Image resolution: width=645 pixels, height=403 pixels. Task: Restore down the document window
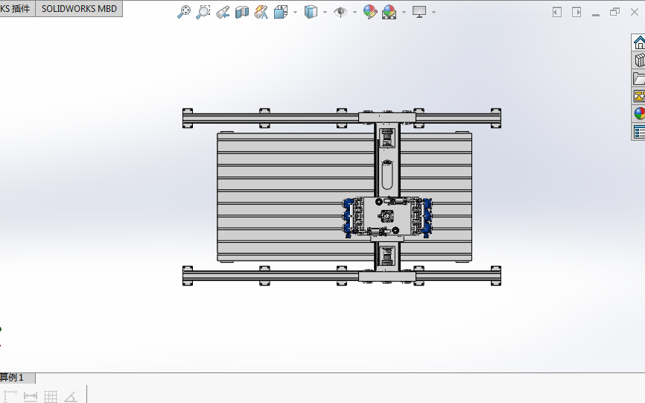pos(615,12)
